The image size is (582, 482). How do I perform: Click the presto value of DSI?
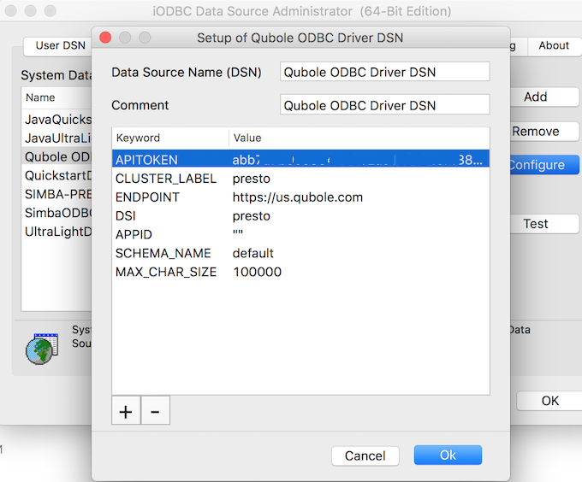[252, 215]
